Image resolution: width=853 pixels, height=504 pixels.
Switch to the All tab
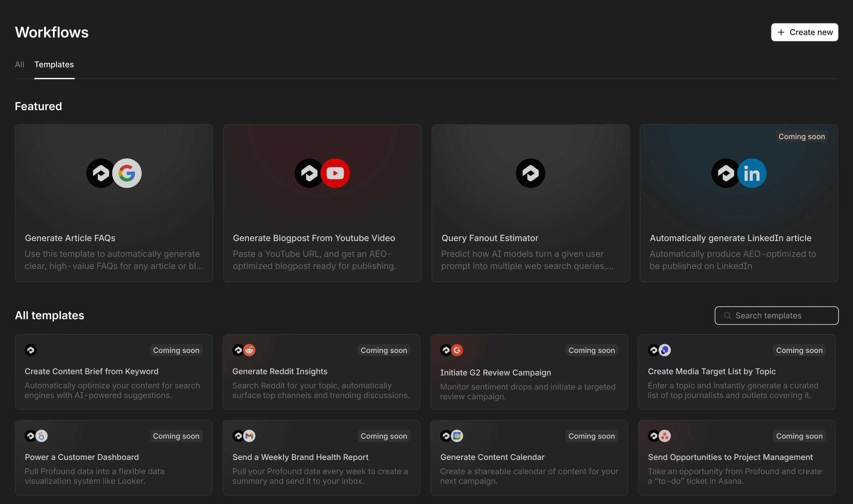click(19, 65)
